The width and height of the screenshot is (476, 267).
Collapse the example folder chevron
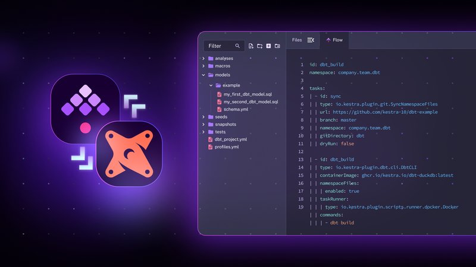point(211,85)
